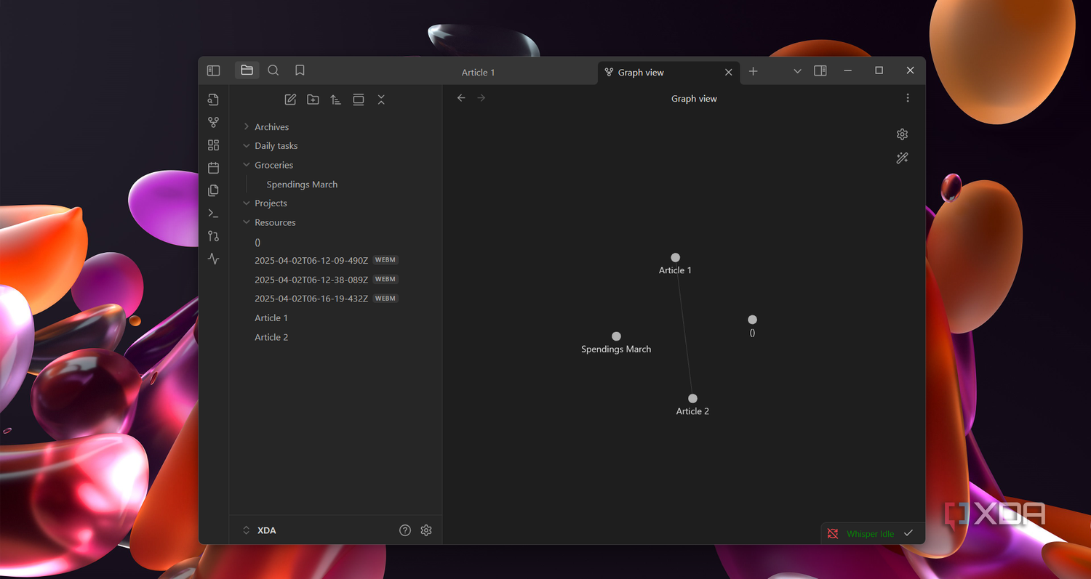Open the help question mark icon

tap(405, 530)
